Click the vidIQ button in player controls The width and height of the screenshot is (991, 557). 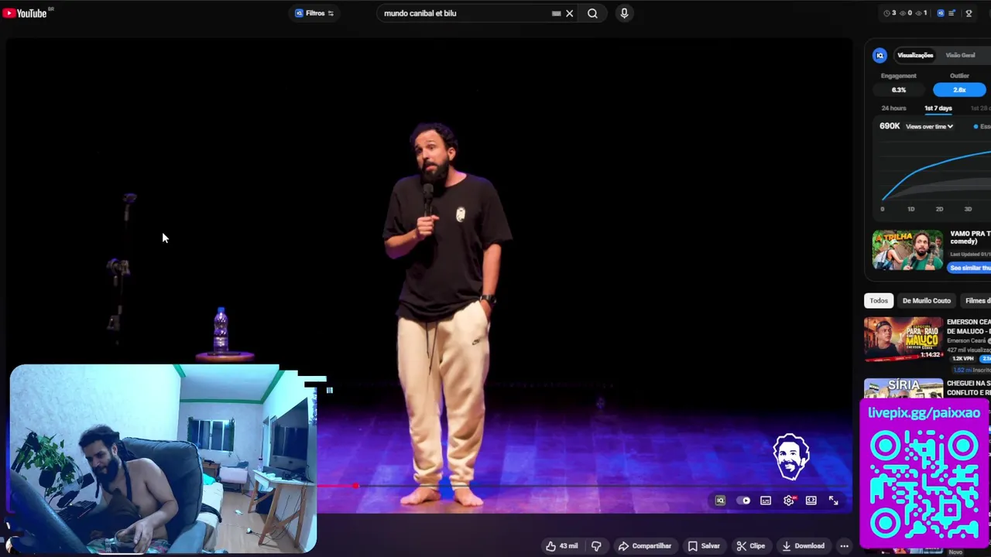click(x=720, y=501)
